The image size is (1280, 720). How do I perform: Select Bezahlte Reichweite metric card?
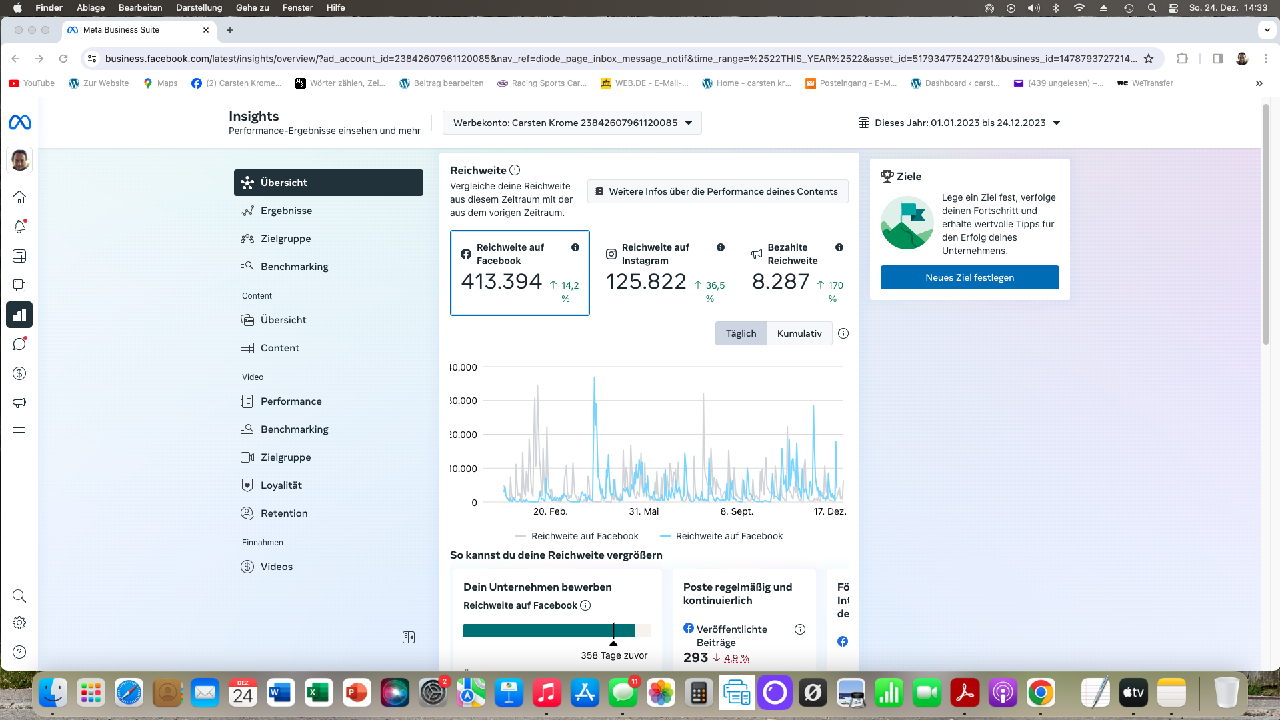click(797, 273)
